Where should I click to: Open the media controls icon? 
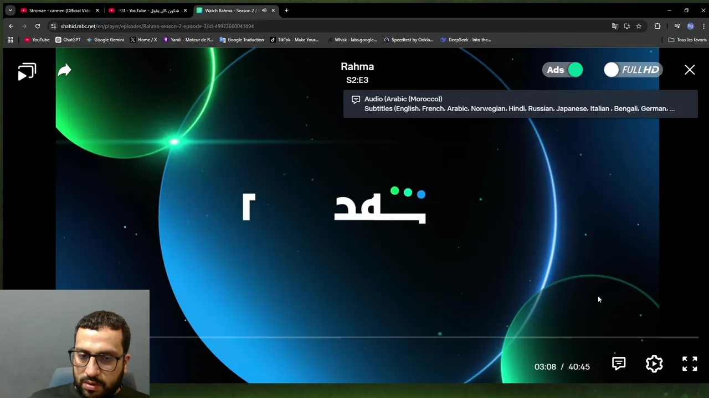pyautogui.click(x=677, y=26)
